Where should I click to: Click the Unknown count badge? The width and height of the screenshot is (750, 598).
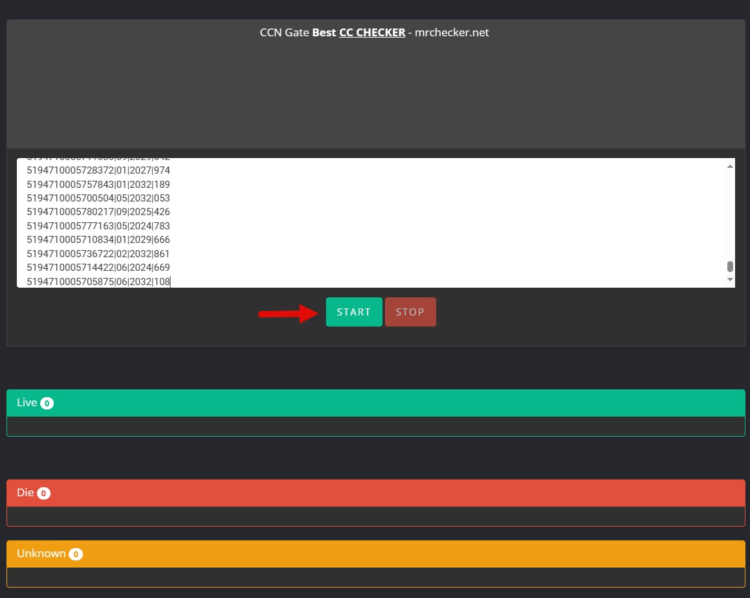click(x=76, y=555)
